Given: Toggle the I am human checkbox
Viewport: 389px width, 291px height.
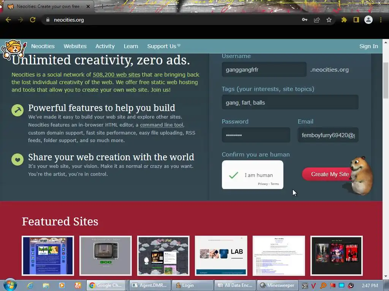Looking at the screenshot, I should [234, 175].
